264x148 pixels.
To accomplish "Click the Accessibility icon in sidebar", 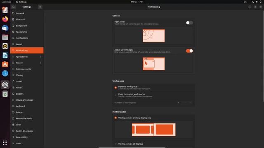I will (13, 137).
